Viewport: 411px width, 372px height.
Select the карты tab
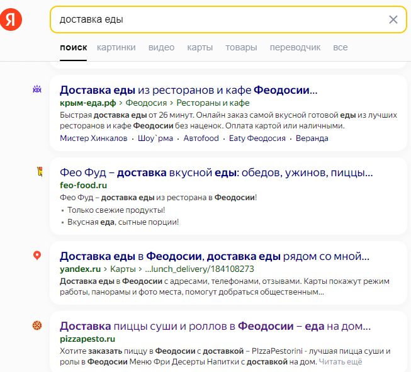[x=200, y=47]
